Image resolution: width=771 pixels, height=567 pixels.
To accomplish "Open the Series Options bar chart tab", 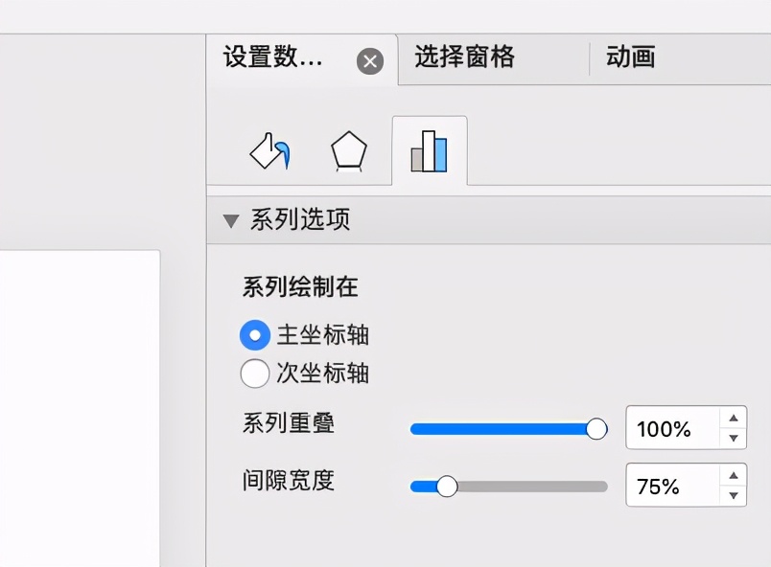I will (x=429, y=151).
